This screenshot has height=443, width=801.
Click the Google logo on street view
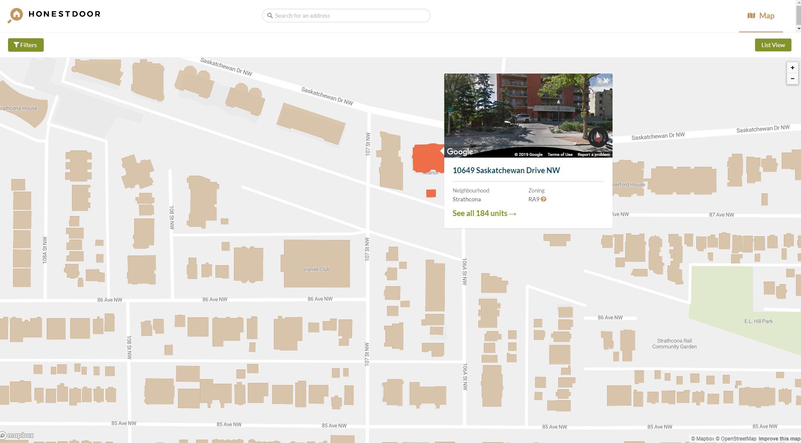[x=459, y=151]
